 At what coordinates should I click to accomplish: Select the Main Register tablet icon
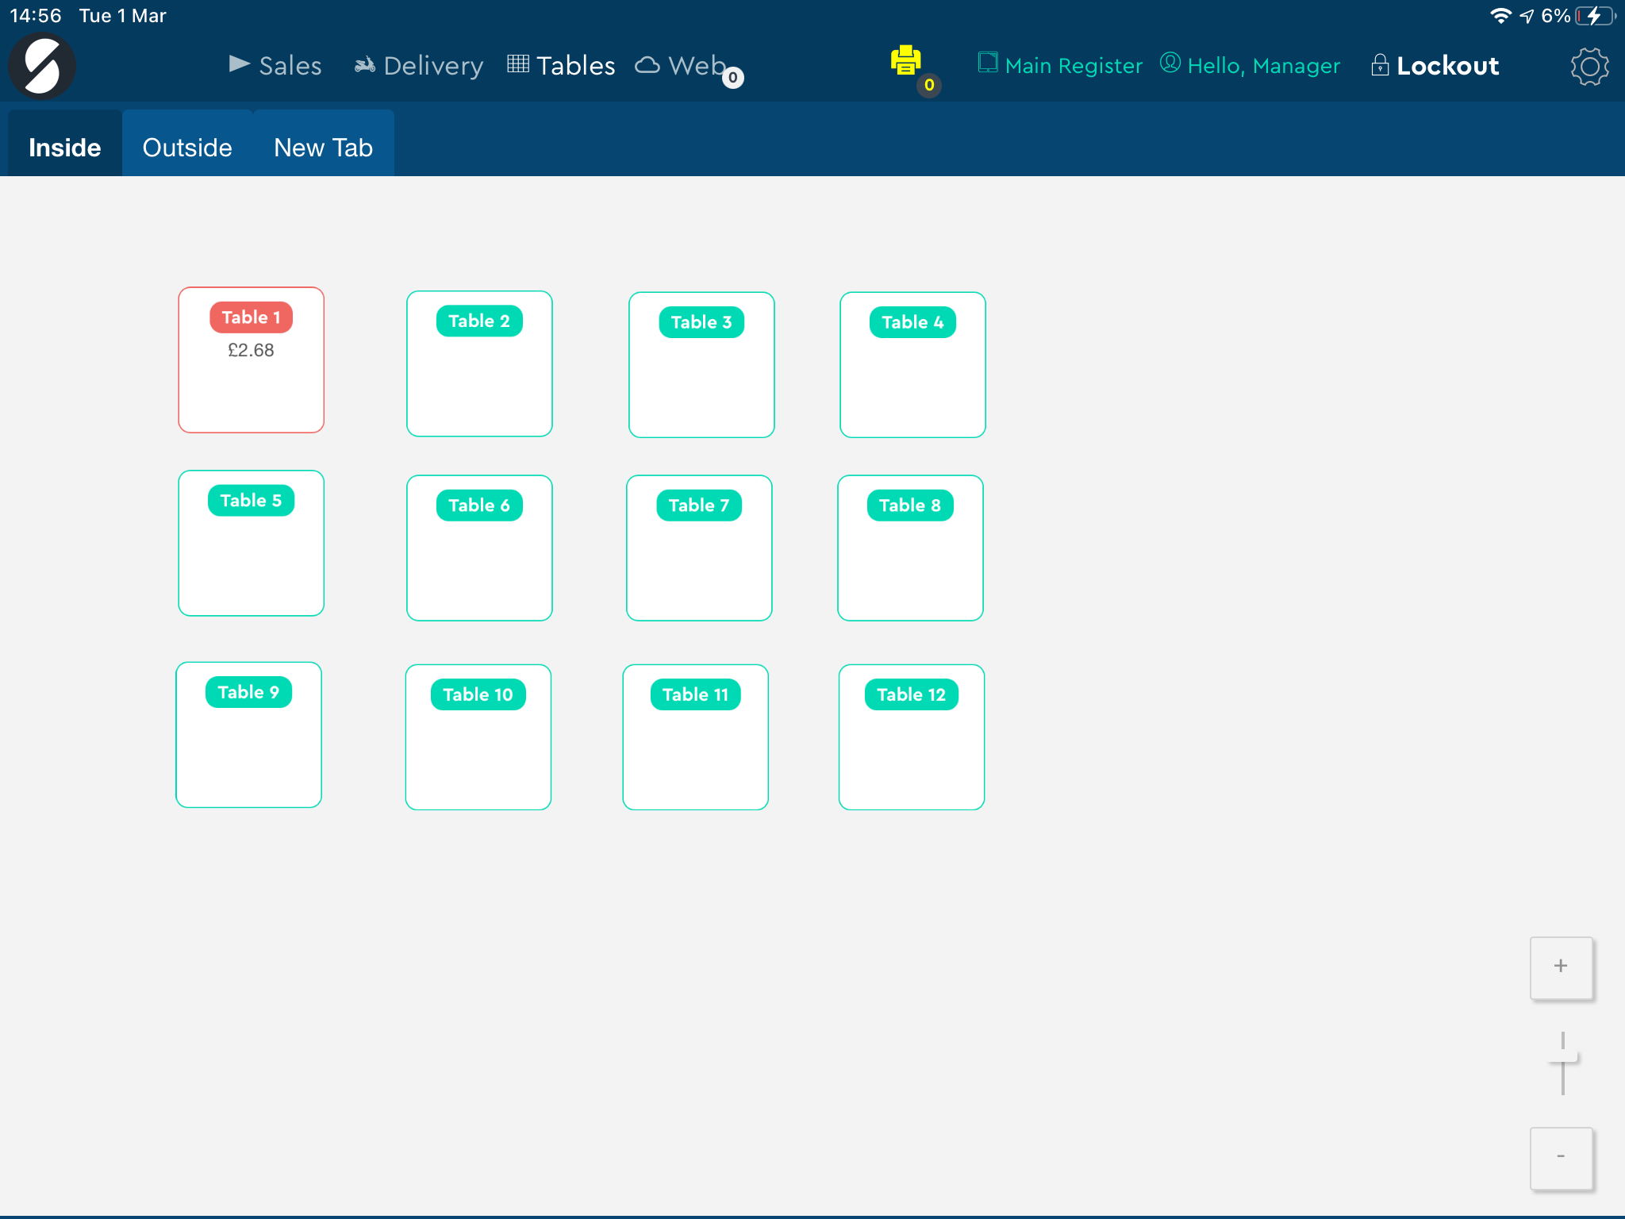(x=987, y=63)
